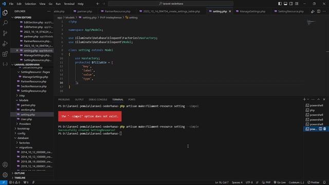Click the run PHP file icon in editor toolbar
Screen dimensions: 329x185
[313, 11]
